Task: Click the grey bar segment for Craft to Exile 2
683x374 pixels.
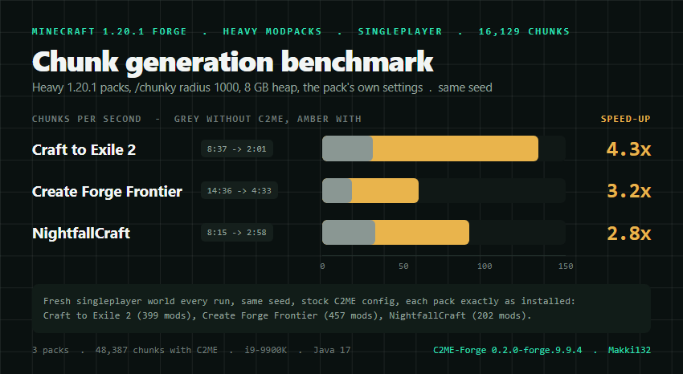Action: [x=347, y=148]
